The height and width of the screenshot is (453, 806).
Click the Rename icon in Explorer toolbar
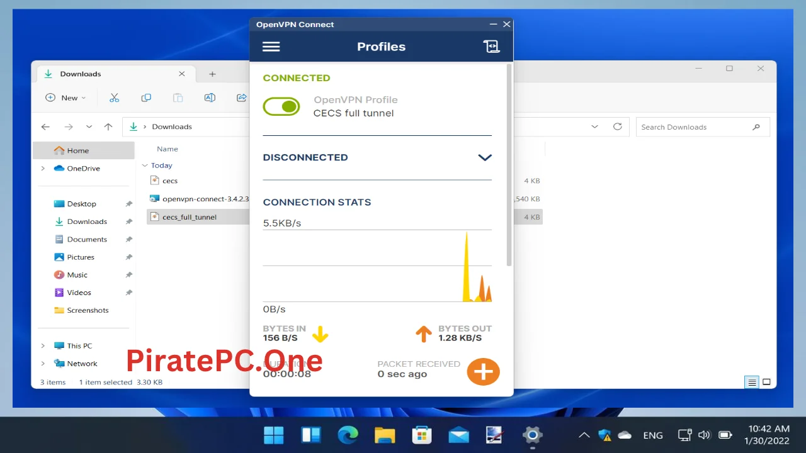click(x=210, y=98)
